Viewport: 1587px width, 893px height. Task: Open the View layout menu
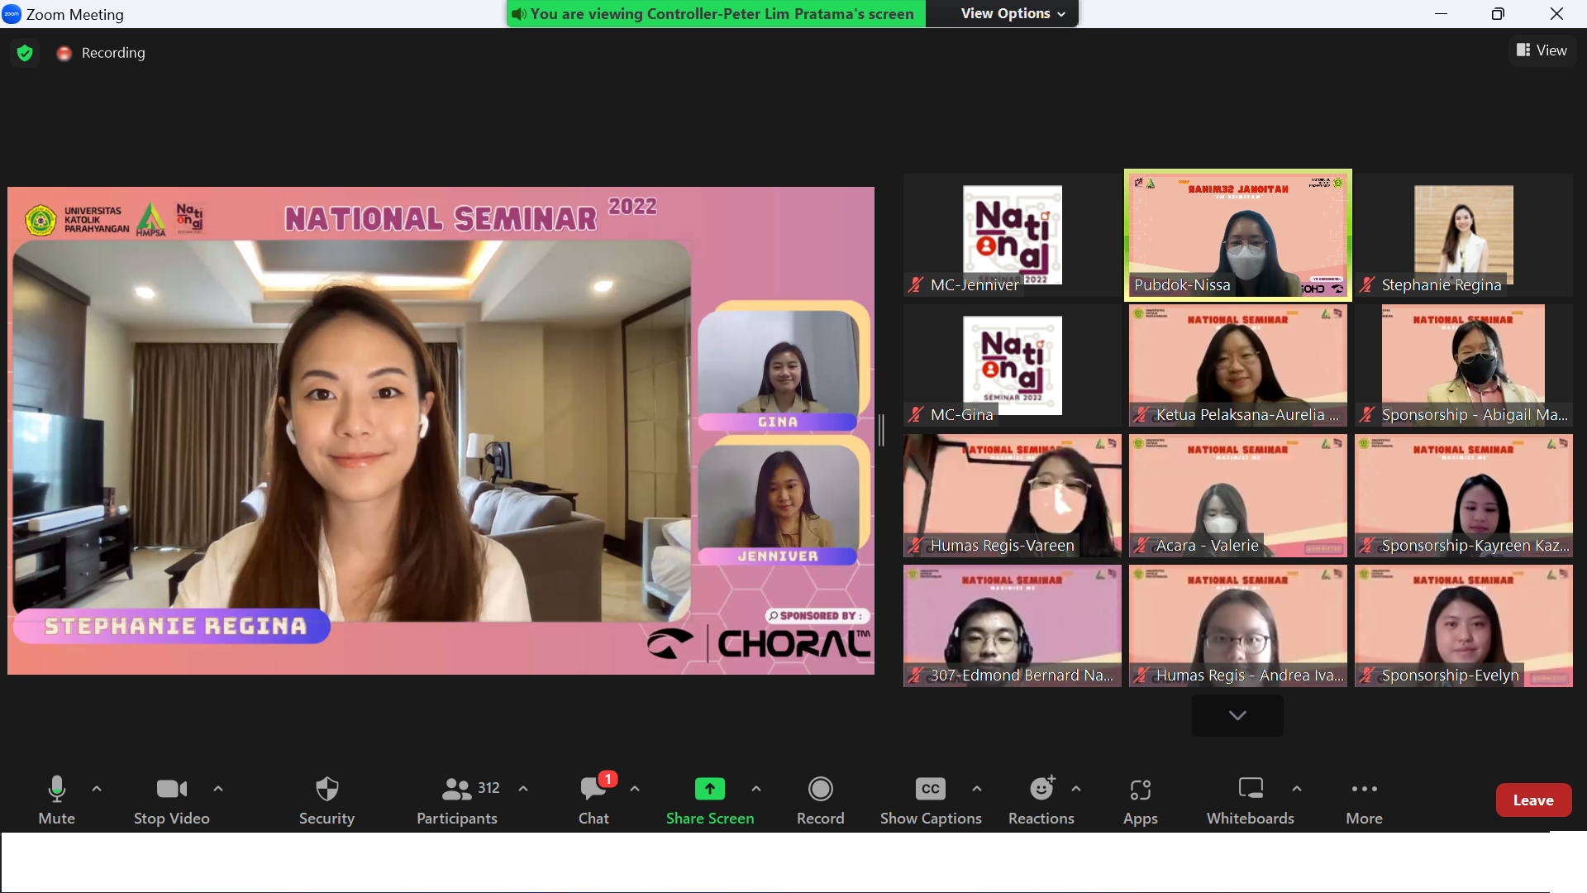(1542, 50)
